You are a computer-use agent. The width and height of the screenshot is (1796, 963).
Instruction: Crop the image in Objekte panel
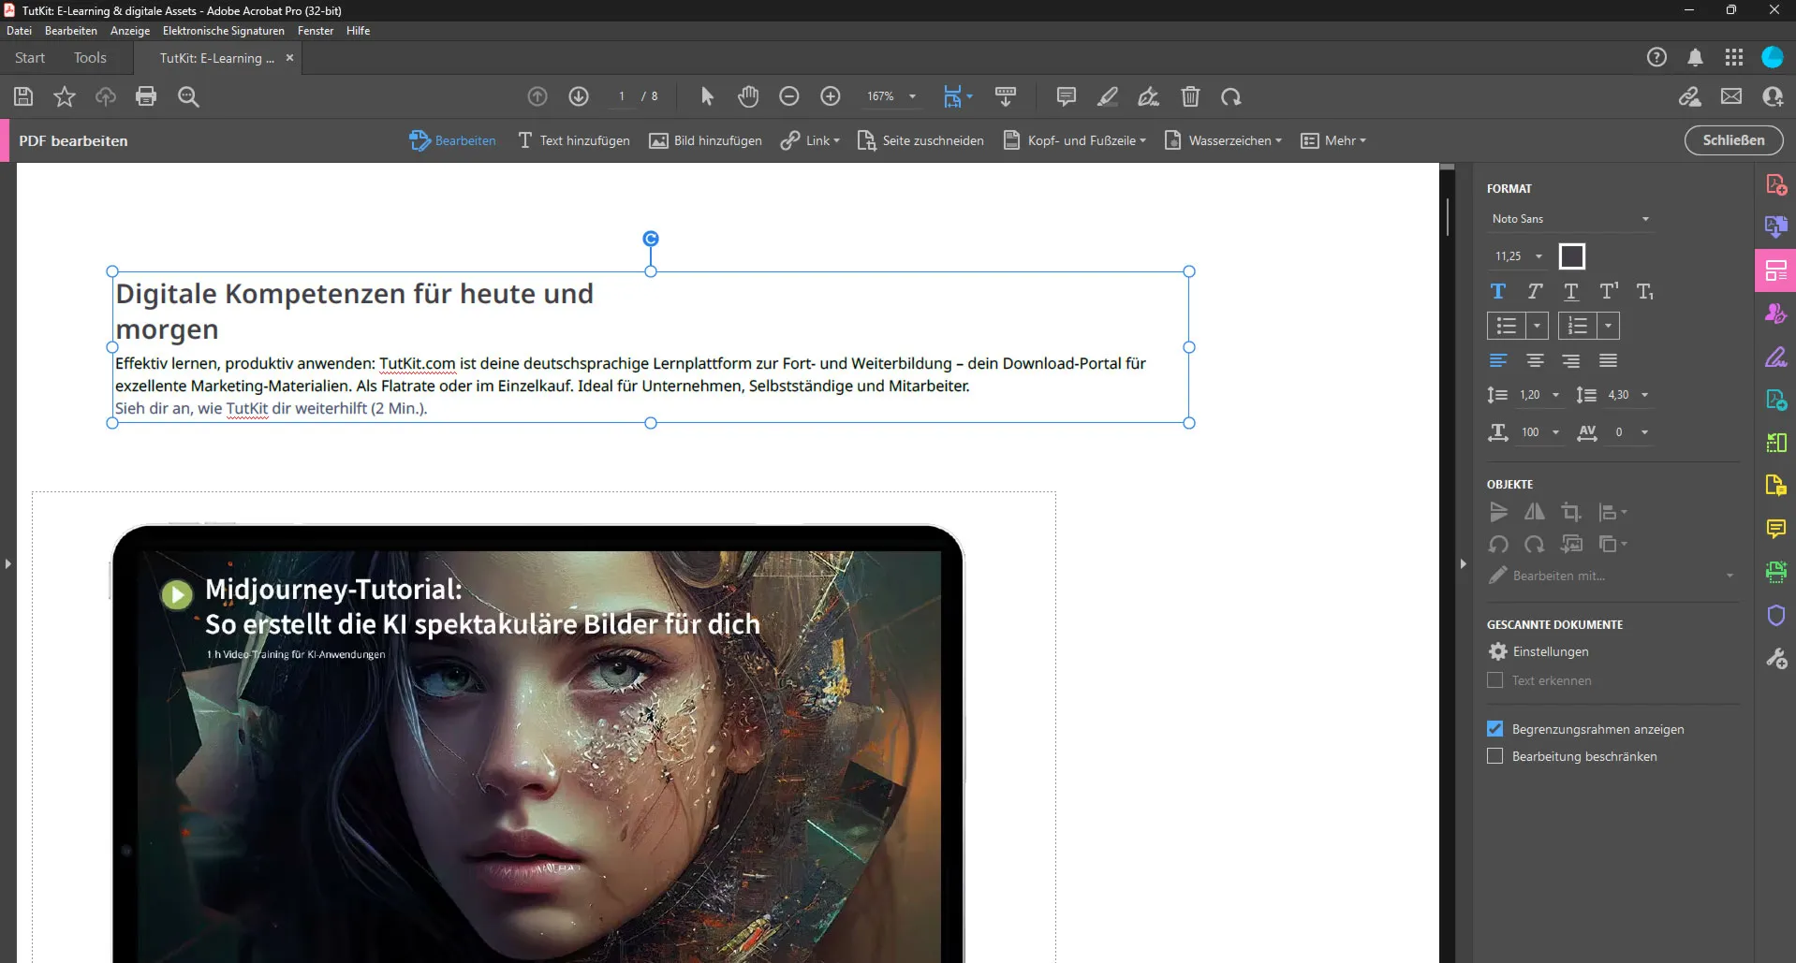(1571, 512)
